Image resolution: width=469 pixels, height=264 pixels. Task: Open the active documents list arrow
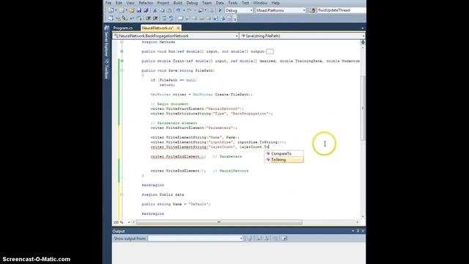362,28
